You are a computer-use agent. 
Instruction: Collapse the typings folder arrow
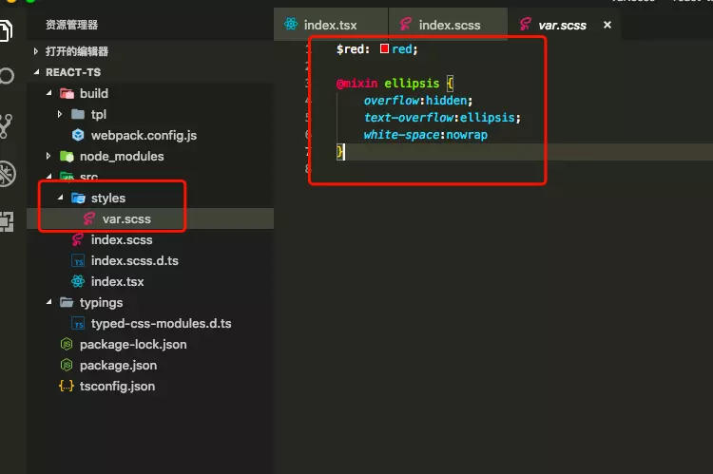click(48, 302)
